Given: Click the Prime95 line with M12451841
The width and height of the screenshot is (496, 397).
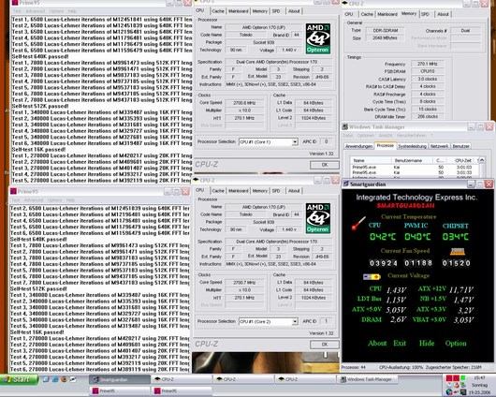Looking at the screenshot, I should tap(102, 20).
